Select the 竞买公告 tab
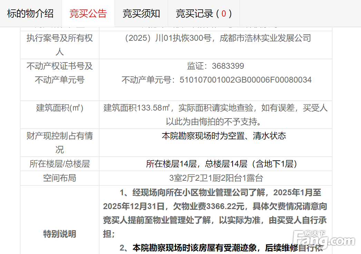 point(88,13)
